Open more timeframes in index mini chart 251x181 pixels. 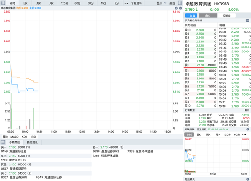pyautogui.click(x=244, y=134)
